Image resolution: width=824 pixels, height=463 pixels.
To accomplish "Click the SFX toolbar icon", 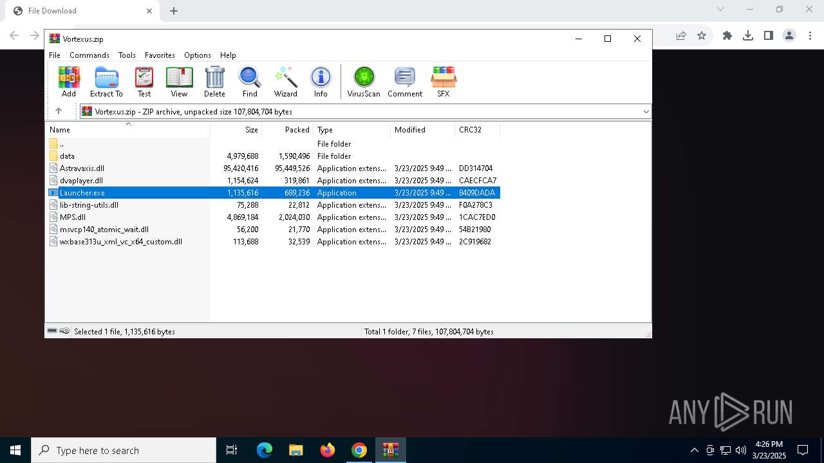I will tap(444, 82).
